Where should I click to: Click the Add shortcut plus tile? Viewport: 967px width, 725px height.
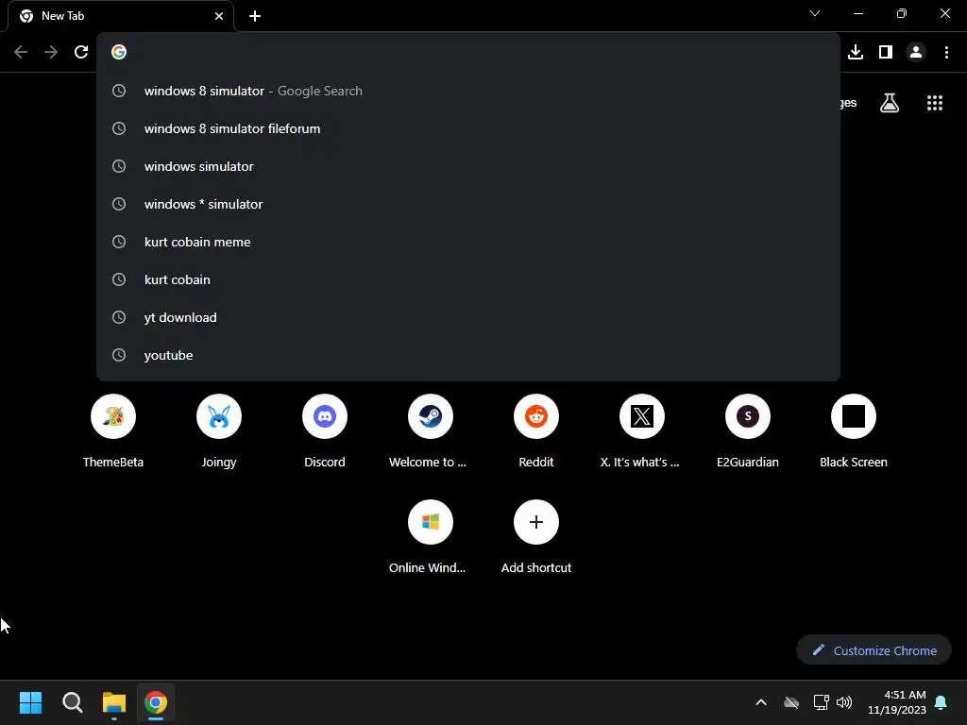[x=536, y=522]
